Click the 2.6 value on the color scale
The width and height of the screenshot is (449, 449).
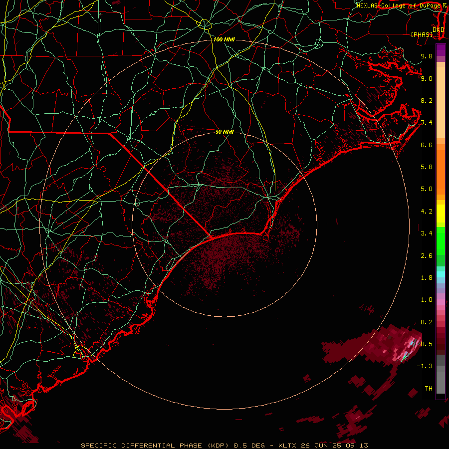point(427,256)
